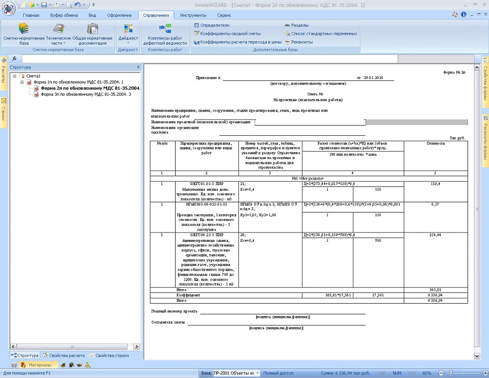Image resolution: width=489 pixels, height=378 pixels.
Task: Click the resource icon right after Материалы
Action: (x=63, y=365)
